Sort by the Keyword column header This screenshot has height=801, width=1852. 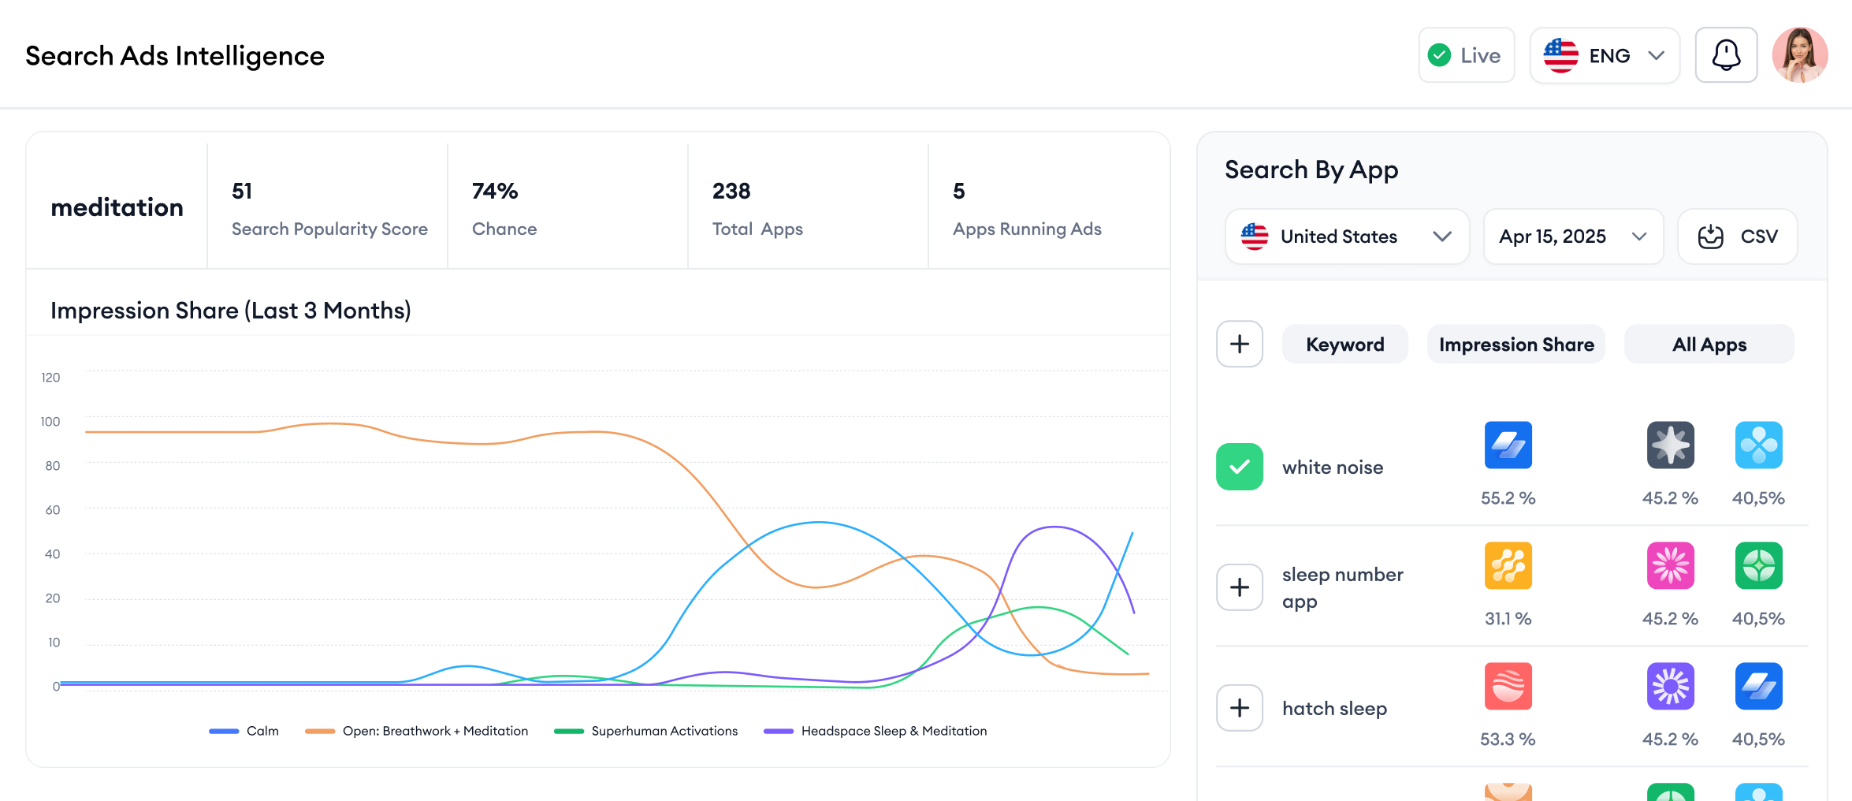click(1344, 345)
